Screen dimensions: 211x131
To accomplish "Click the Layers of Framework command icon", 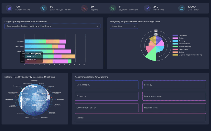I will tap(113, 8).
